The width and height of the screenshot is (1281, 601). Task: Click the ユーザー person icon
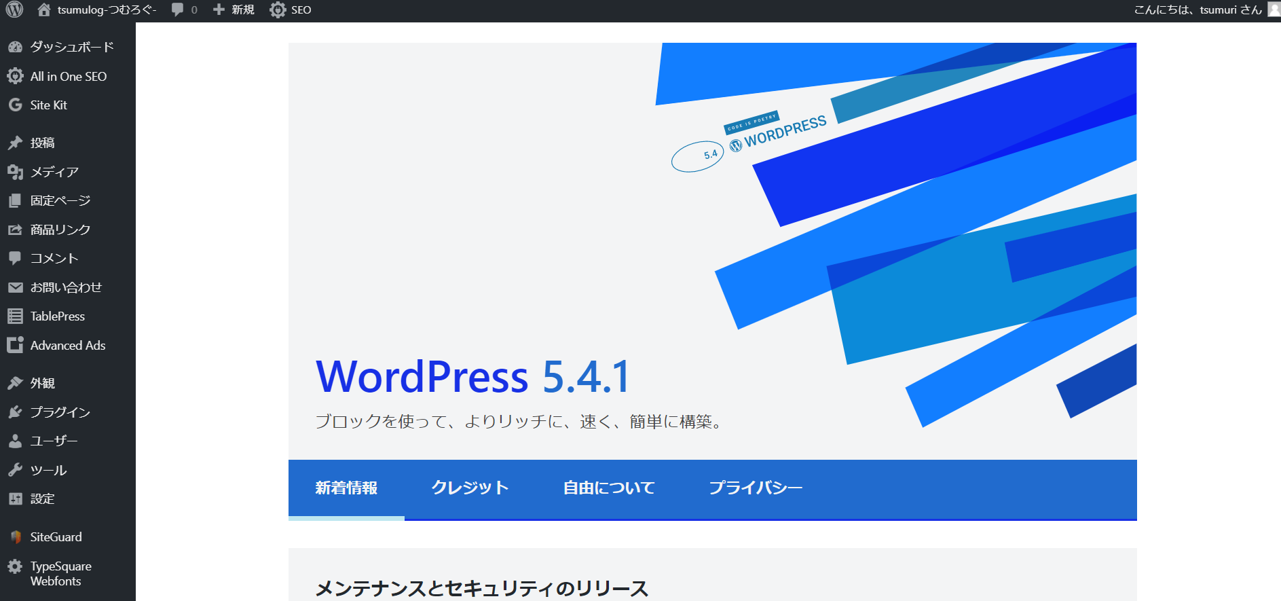point(15,441)
